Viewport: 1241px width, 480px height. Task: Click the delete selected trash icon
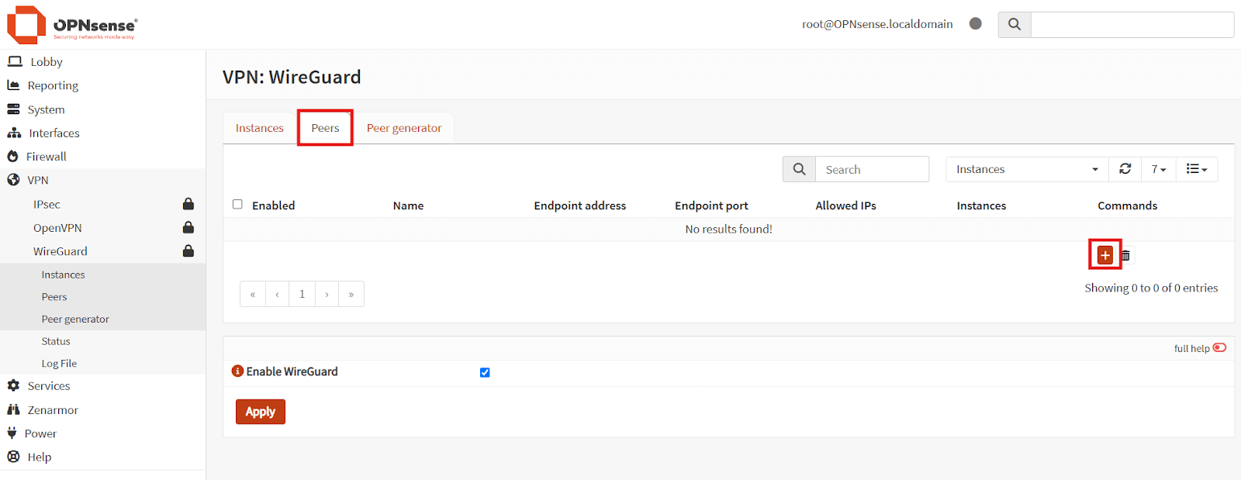coord(1125,255)
